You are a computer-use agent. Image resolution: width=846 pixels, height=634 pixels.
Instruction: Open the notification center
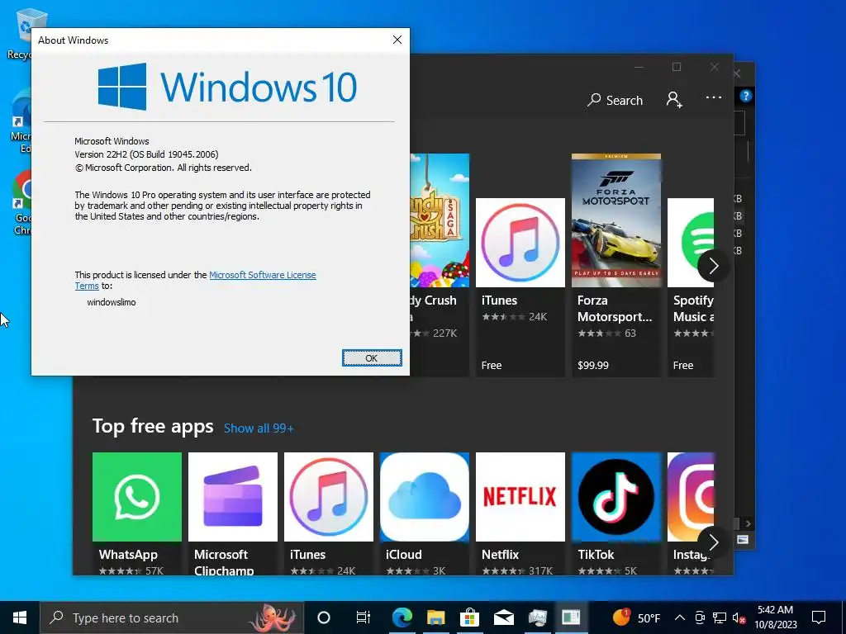click(x=819, y=617)
